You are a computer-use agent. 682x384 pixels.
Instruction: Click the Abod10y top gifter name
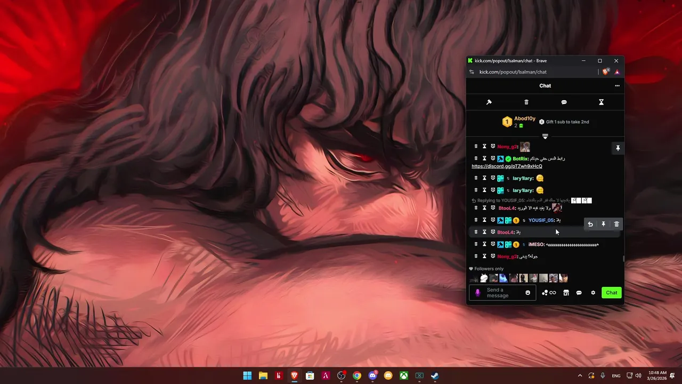(525, 118)
